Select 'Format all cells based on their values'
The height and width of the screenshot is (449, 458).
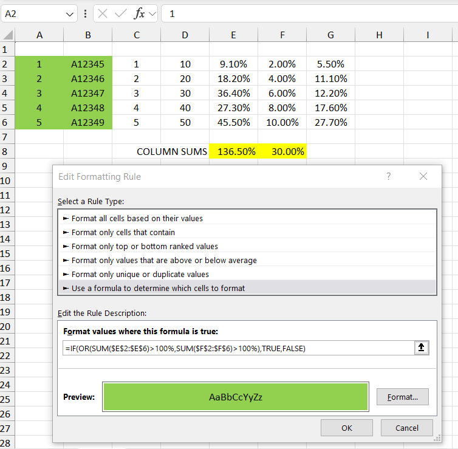[247, 218]
